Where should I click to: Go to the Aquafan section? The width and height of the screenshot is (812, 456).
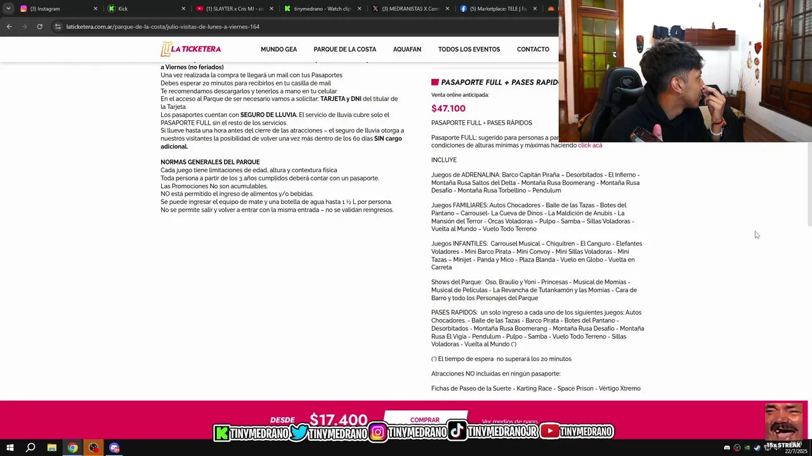[x=407, y=49]
